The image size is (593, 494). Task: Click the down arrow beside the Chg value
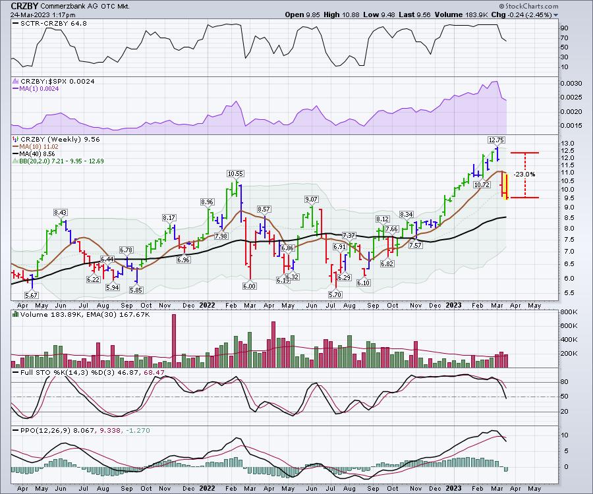(556, 14)
